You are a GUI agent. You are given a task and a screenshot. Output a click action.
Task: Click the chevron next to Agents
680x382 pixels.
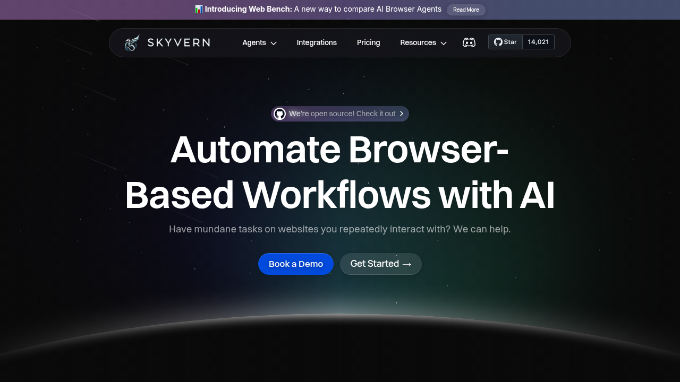pos(273,43)
